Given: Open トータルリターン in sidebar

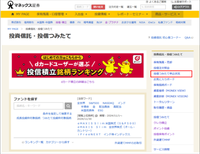Looking at the screenshot, I should pos(164,102).
